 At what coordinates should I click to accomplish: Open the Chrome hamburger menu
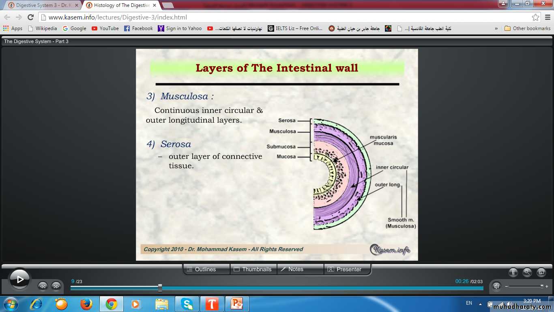[x=547, y=17]
